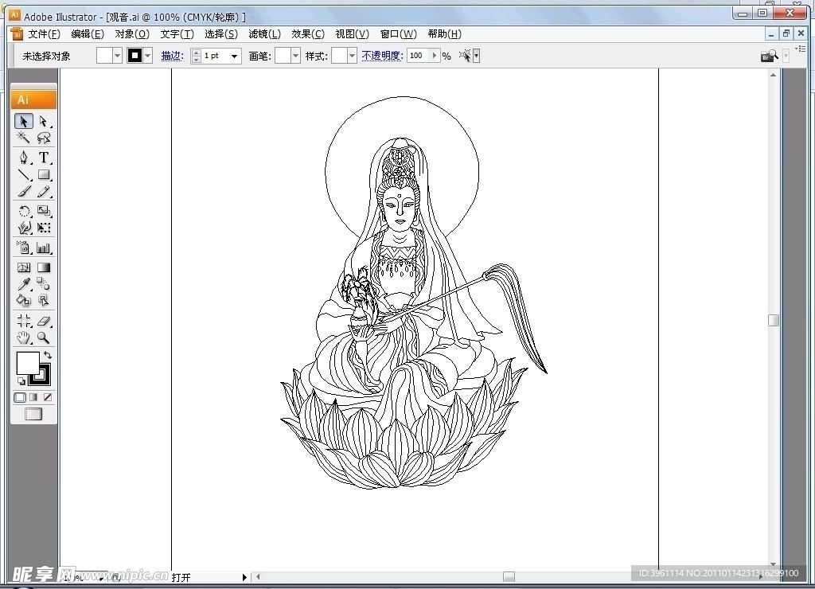The image size is (815, 589).
Task: Click the Ai logo on the toolbox header
Action: click(x=23, y=99)
